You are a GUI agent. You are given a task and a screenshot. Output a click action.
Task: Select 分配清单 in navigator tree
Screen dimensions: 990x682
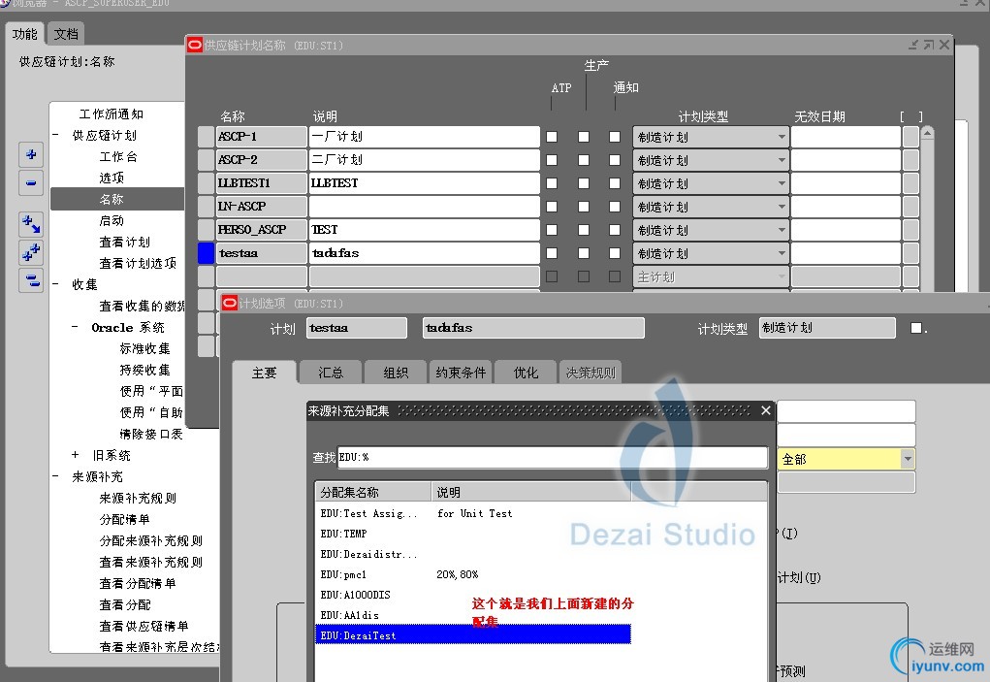pos(124,519)
